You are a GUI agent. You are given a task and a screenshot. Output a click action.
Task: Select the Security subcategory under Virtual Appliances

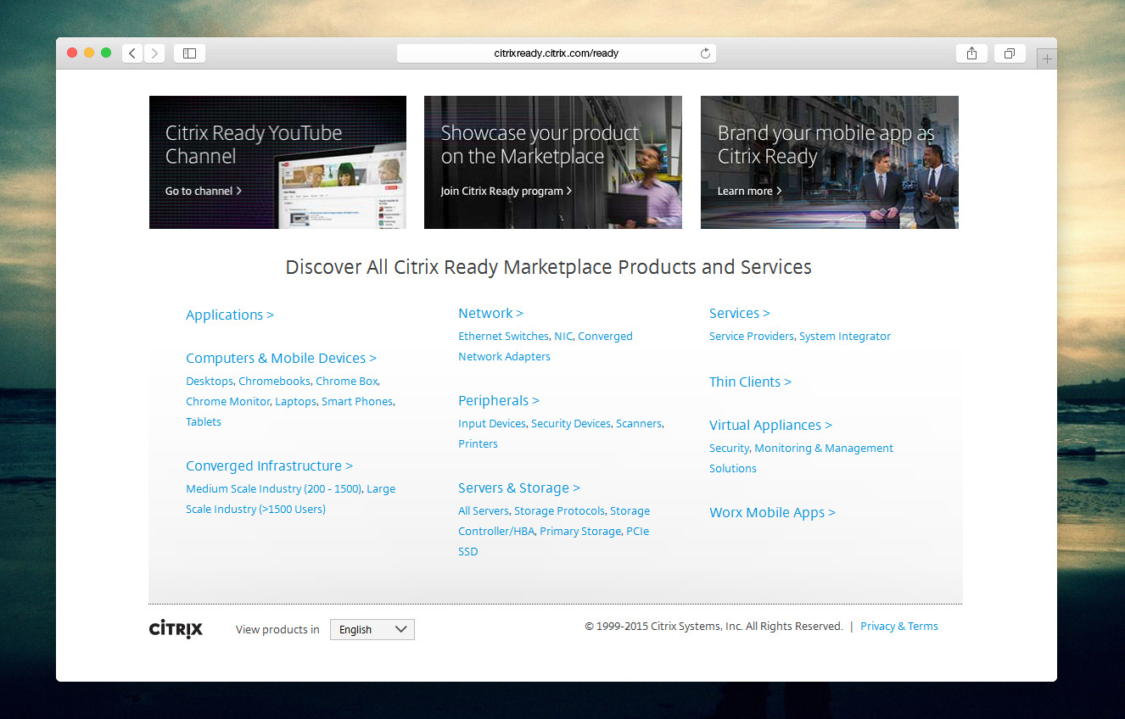point(729,448)
